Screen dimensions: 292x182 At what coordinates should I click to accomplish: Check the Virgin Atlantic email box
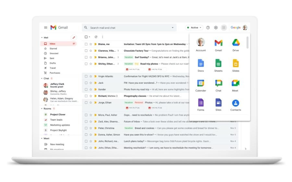86,76
